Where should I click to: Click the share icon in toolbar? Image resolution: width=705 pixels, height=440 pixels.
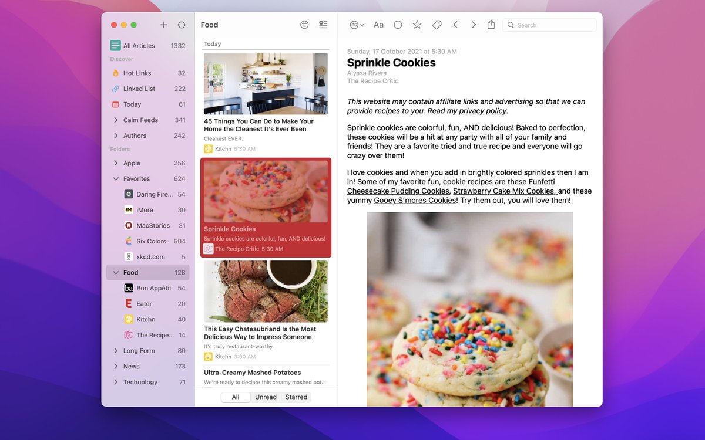(491, 24)
